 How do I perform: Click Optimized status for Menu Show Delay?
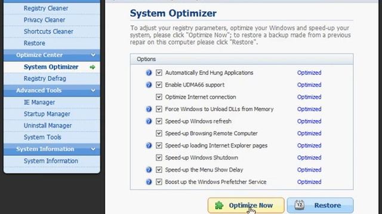coord(309,170)
